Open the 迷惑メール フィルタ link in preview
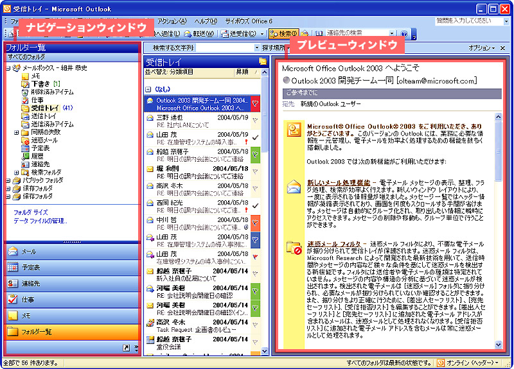This screenshot has height=369, width=514. (333, 244)
